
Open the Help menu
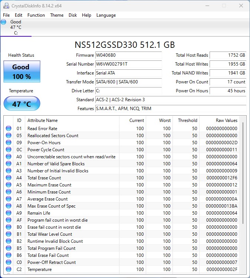click(x=86, y=15)
